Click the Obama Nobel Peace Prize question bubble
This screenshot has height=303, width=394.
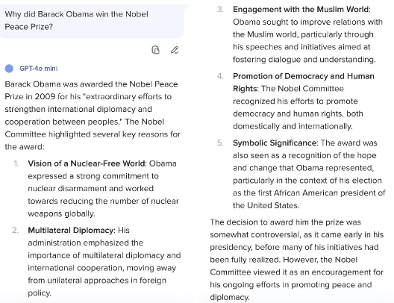click(92, 21)
